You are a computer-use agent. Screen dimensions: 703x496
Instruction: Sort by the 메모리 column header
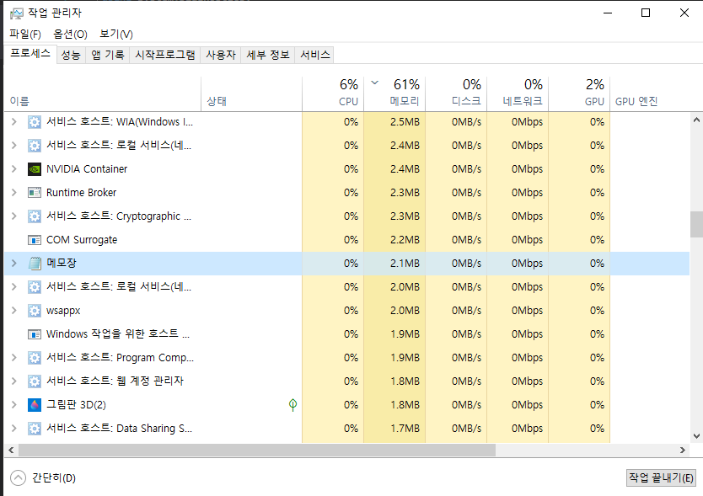394,93
